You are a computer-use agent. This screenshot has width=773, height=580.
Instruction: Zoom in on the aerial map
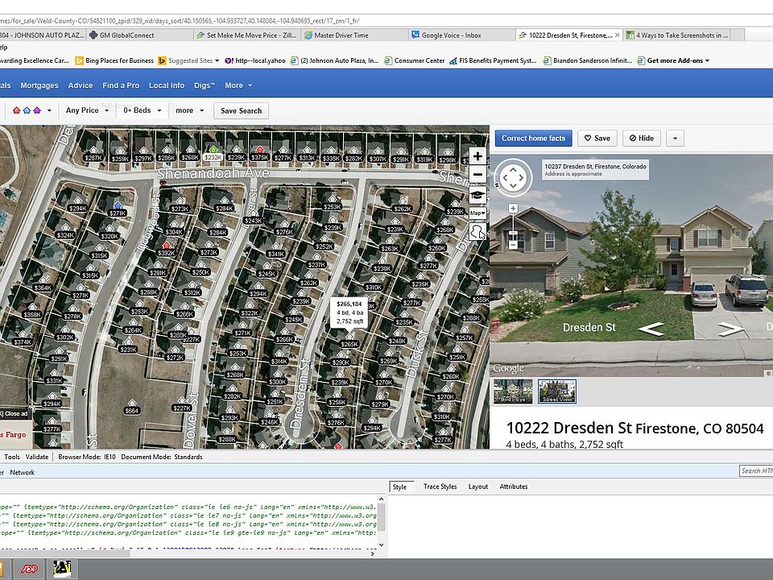click(477, 157)
